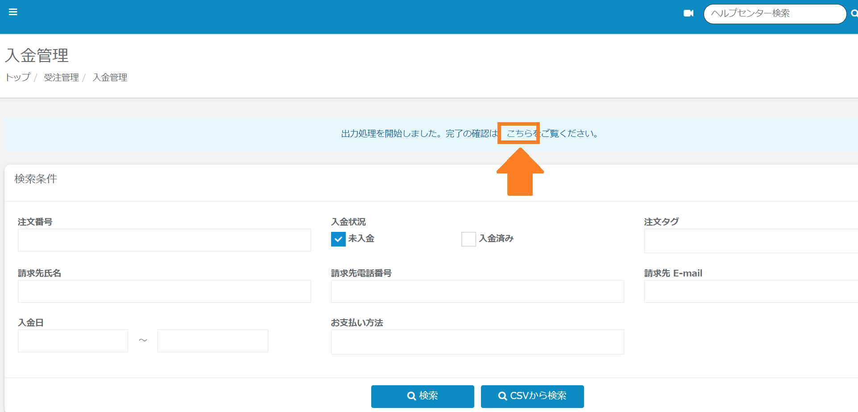This screenshot has width=858, height=412.
Task: Click the こちら link in the notification
Action: click(x=519, y=133)
